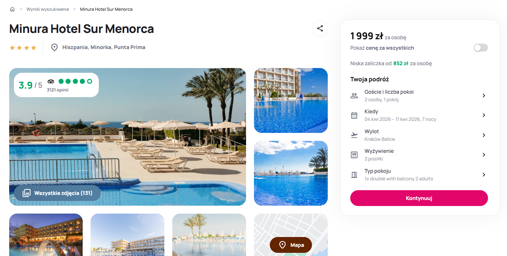507x256 pixels.
Task: Open the Mapa map button
Action: coord(291,245)
